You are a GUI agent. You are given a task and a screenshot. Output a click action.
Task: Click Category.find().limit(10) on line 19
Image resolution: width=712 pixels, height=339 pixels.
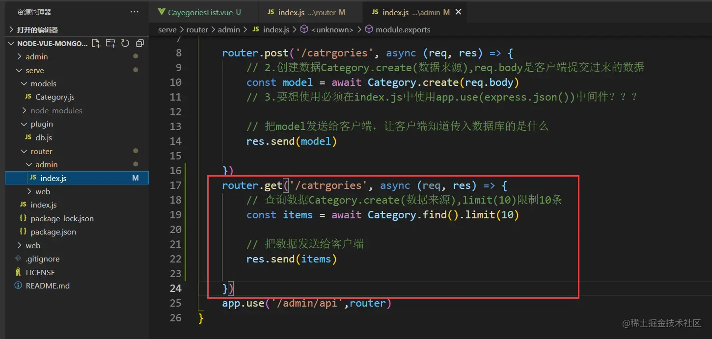point(443,215)
